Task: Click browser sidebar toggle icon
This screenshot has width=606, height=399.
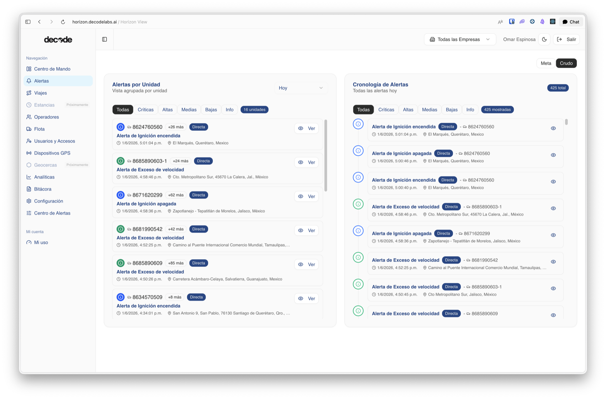Action: pyautogui.click(x=28, y=22)
